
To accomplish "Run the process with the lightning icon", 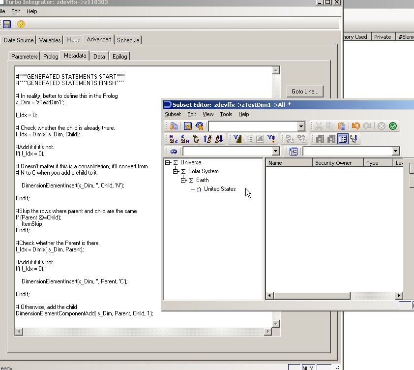I will pos(21,24).
